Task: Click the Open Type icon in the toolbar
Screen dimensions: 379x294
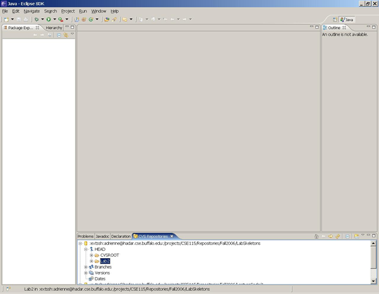Action: coord(107,20)
